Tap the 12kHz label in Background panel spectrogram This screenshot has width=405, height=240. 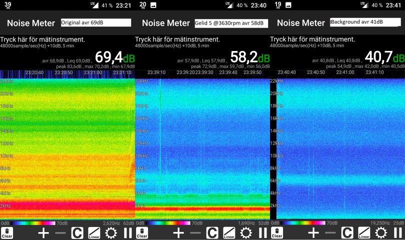click(276, 143)
